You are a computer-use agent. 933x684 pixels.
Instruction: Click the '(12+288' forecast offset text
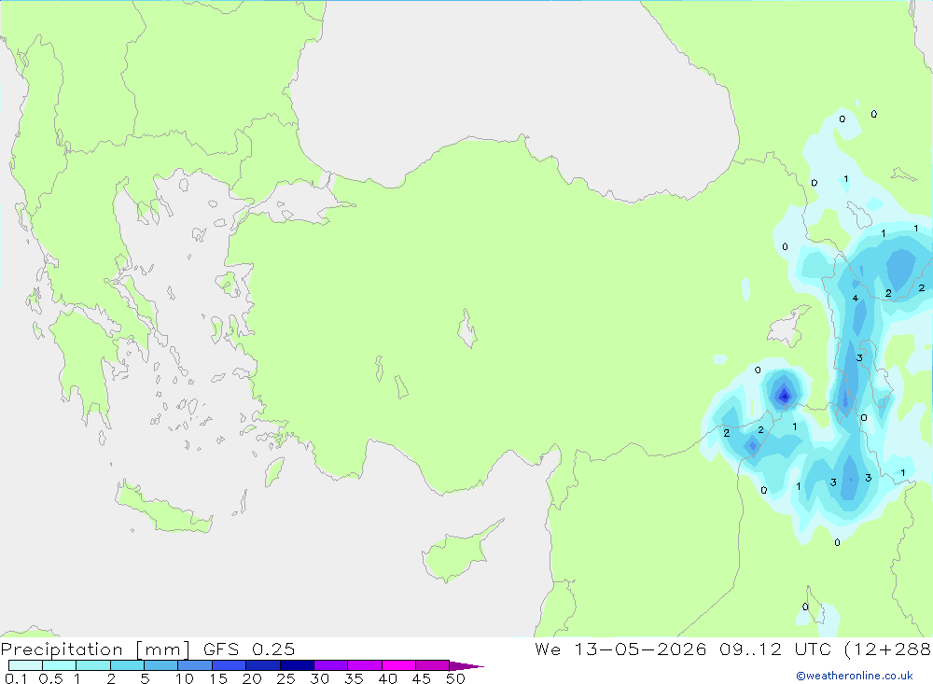click(888, 649)
